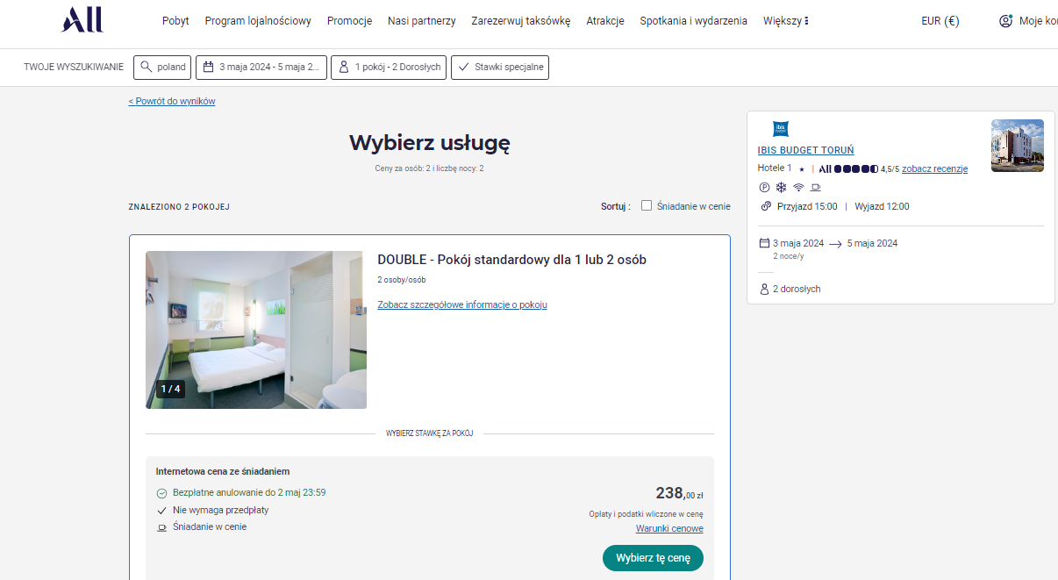
Task: Open the EUR (€) currency selector
Action: pyautogui.click(x=940, y=21)
